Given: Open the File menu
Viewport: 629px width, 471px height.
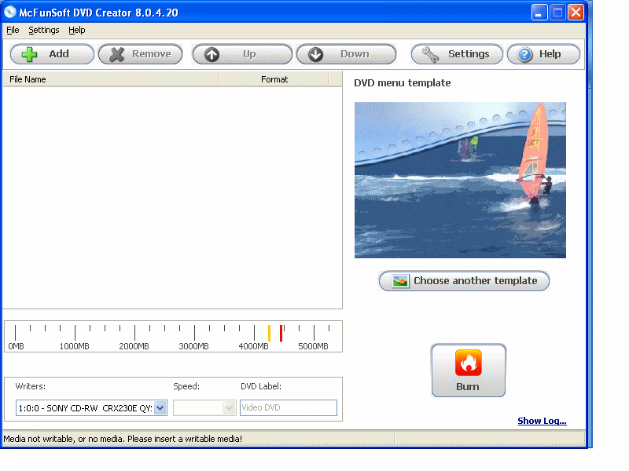Looking at the screenshot, I should (x=13, y=30).
